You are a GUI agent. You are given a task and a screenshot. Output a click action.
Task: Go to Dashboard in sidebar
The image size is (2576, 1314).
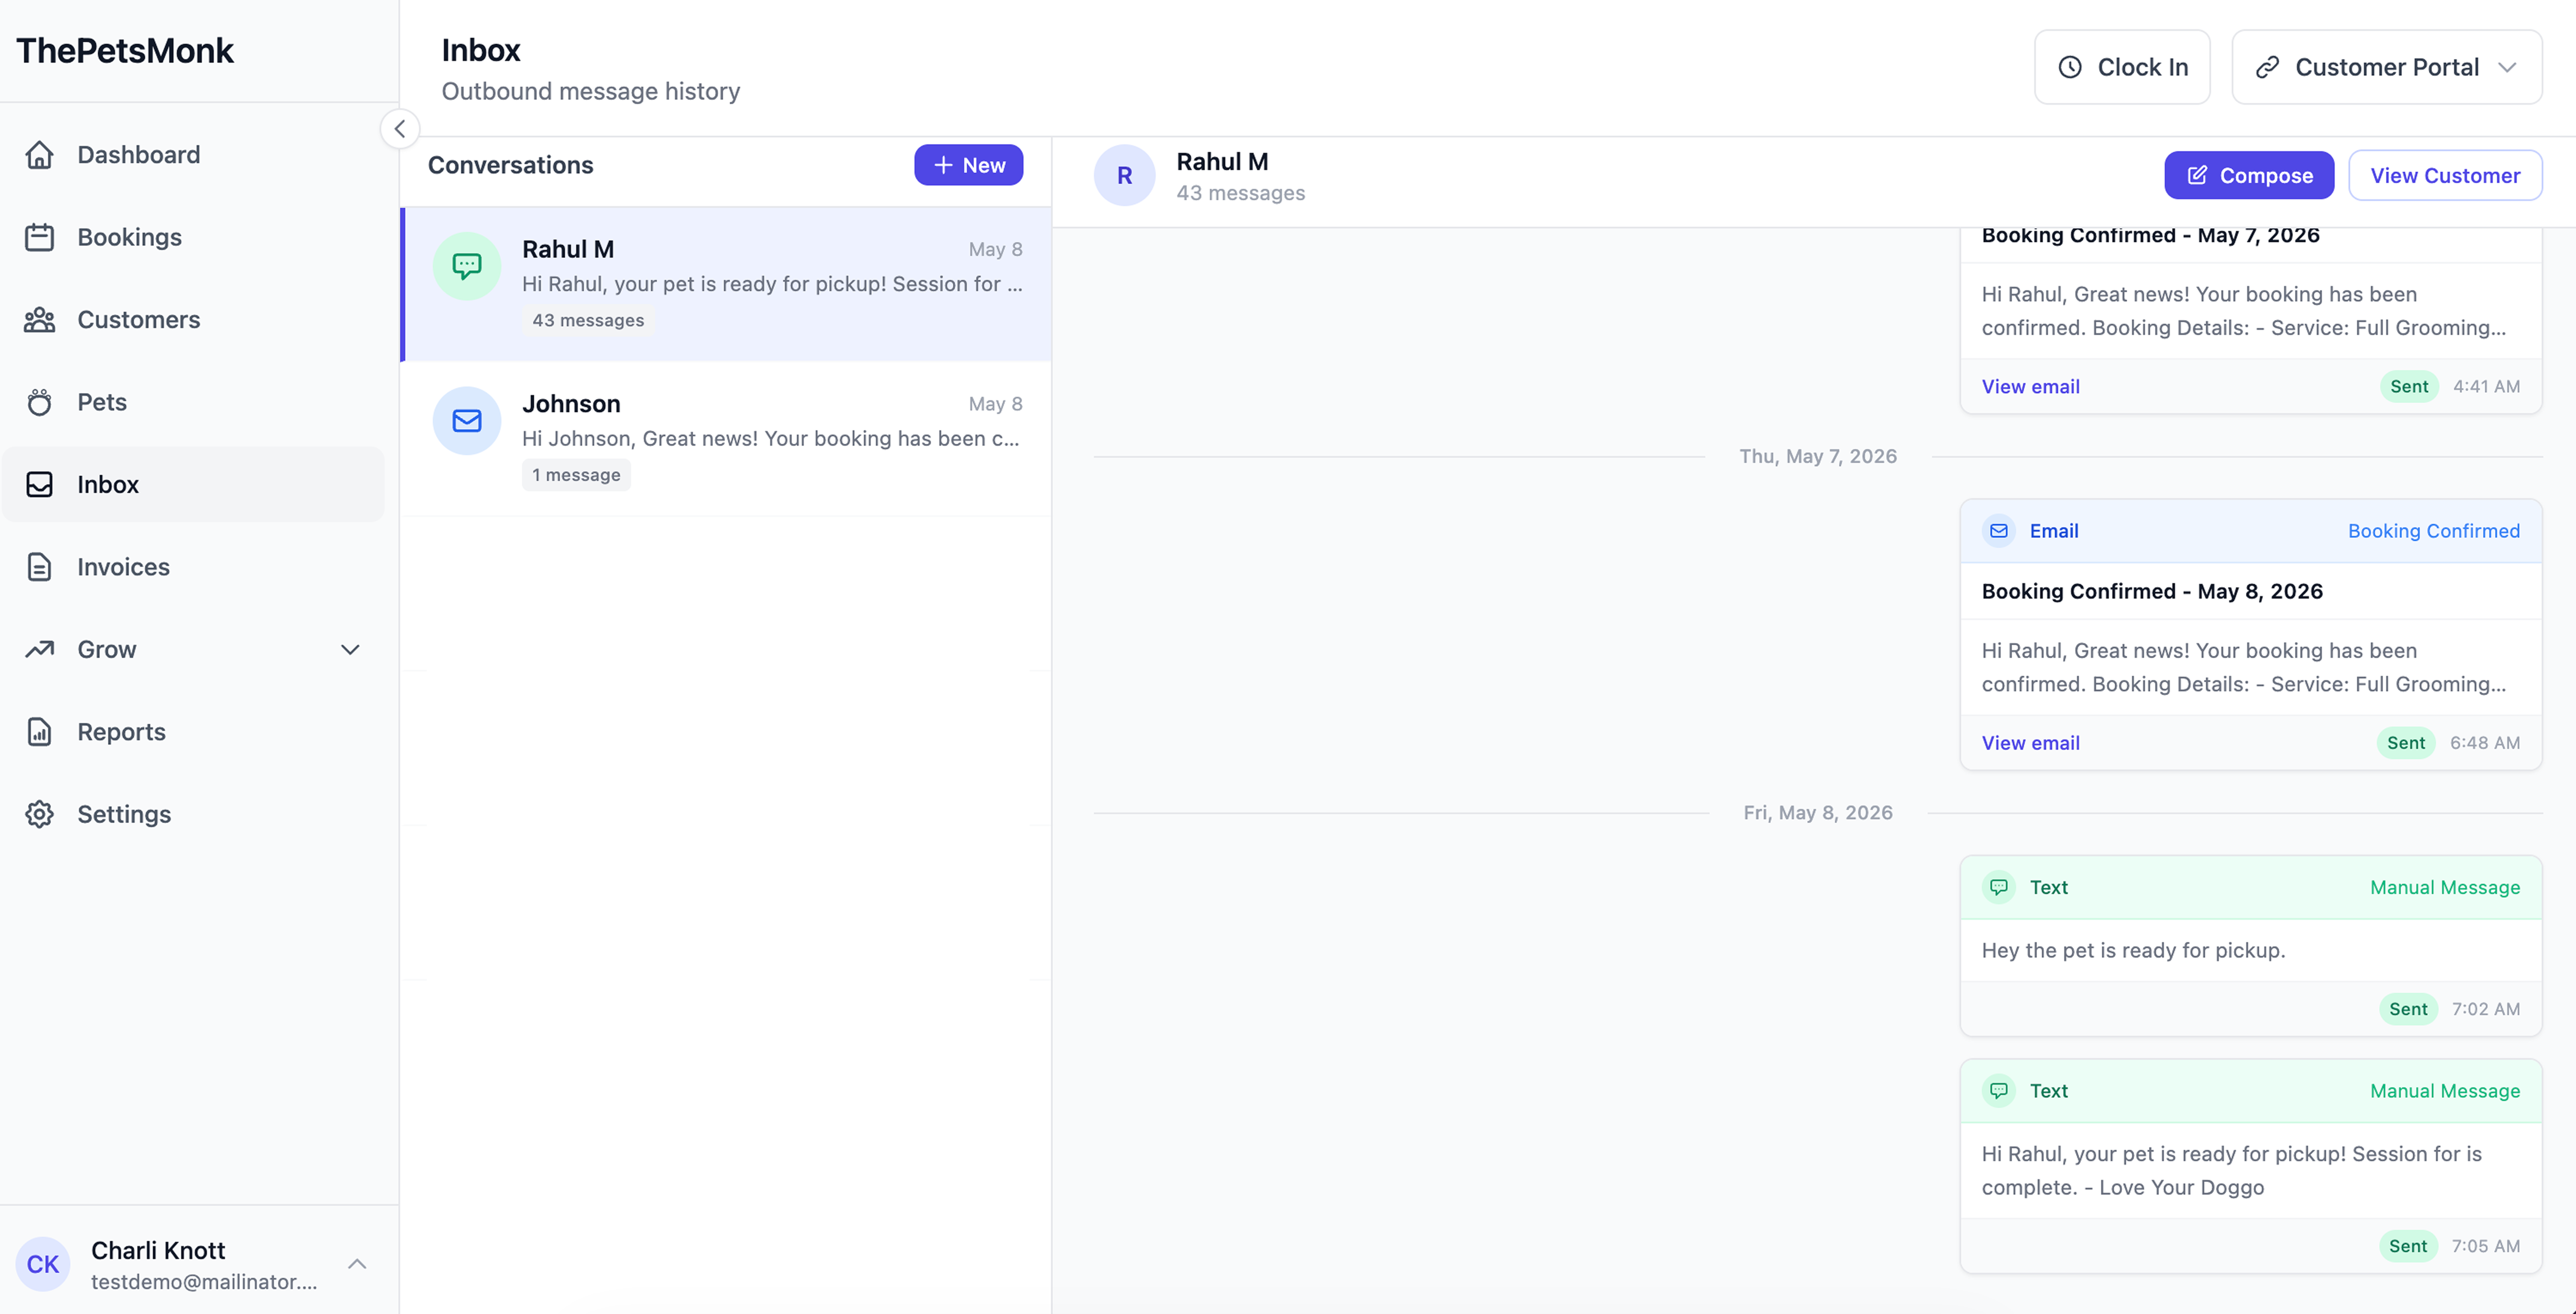coord(139,155)
